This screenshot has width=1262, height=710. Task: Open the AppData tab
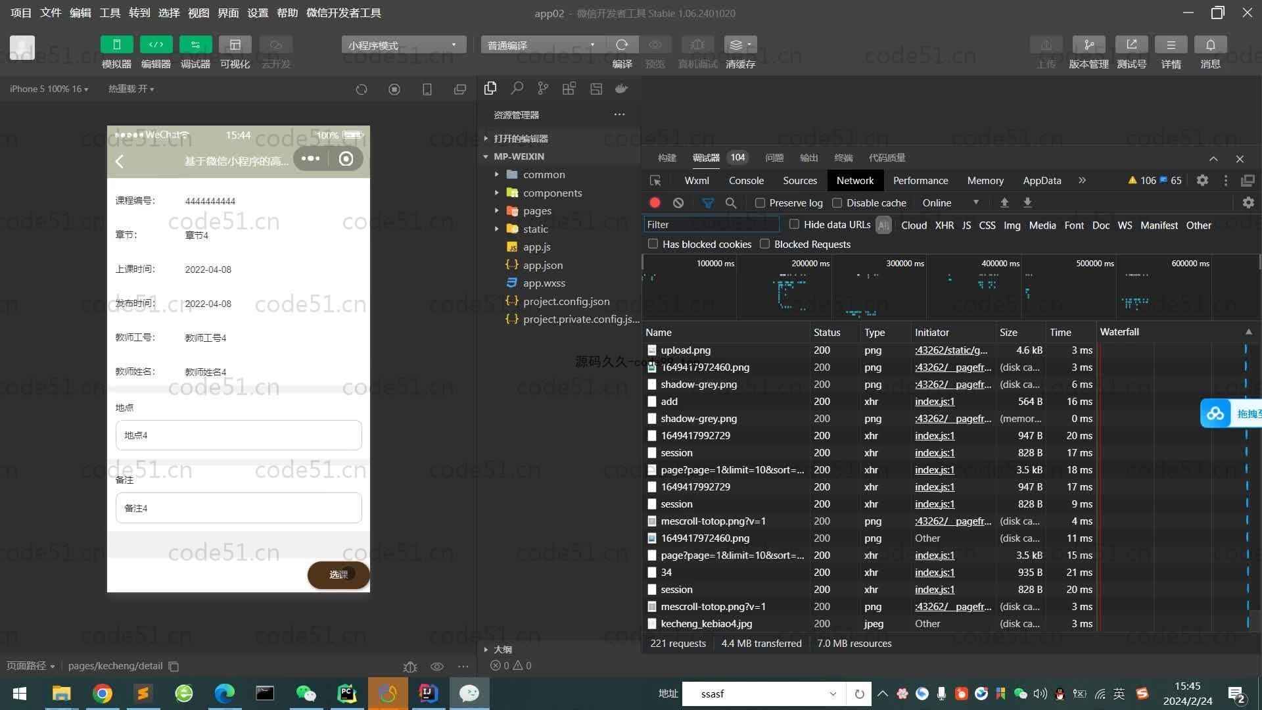(x=1042, y=181)
